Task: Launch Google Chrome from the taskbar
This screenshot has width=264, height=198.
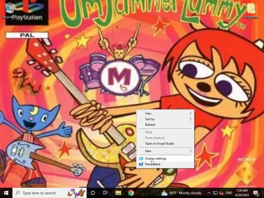Action: point(131,193)
